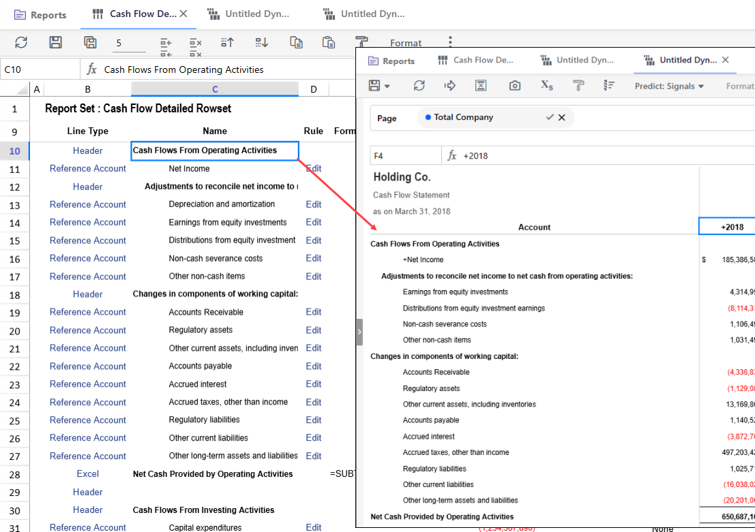This screenshot has height=532, width=755.
Task: Line Type Header link in row 10
Action: 87,151
